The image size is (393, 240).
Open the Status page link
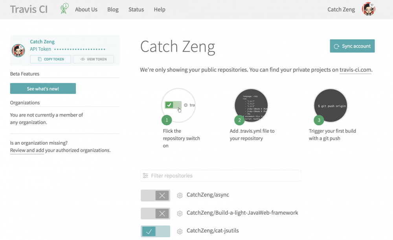coord(136,9)
